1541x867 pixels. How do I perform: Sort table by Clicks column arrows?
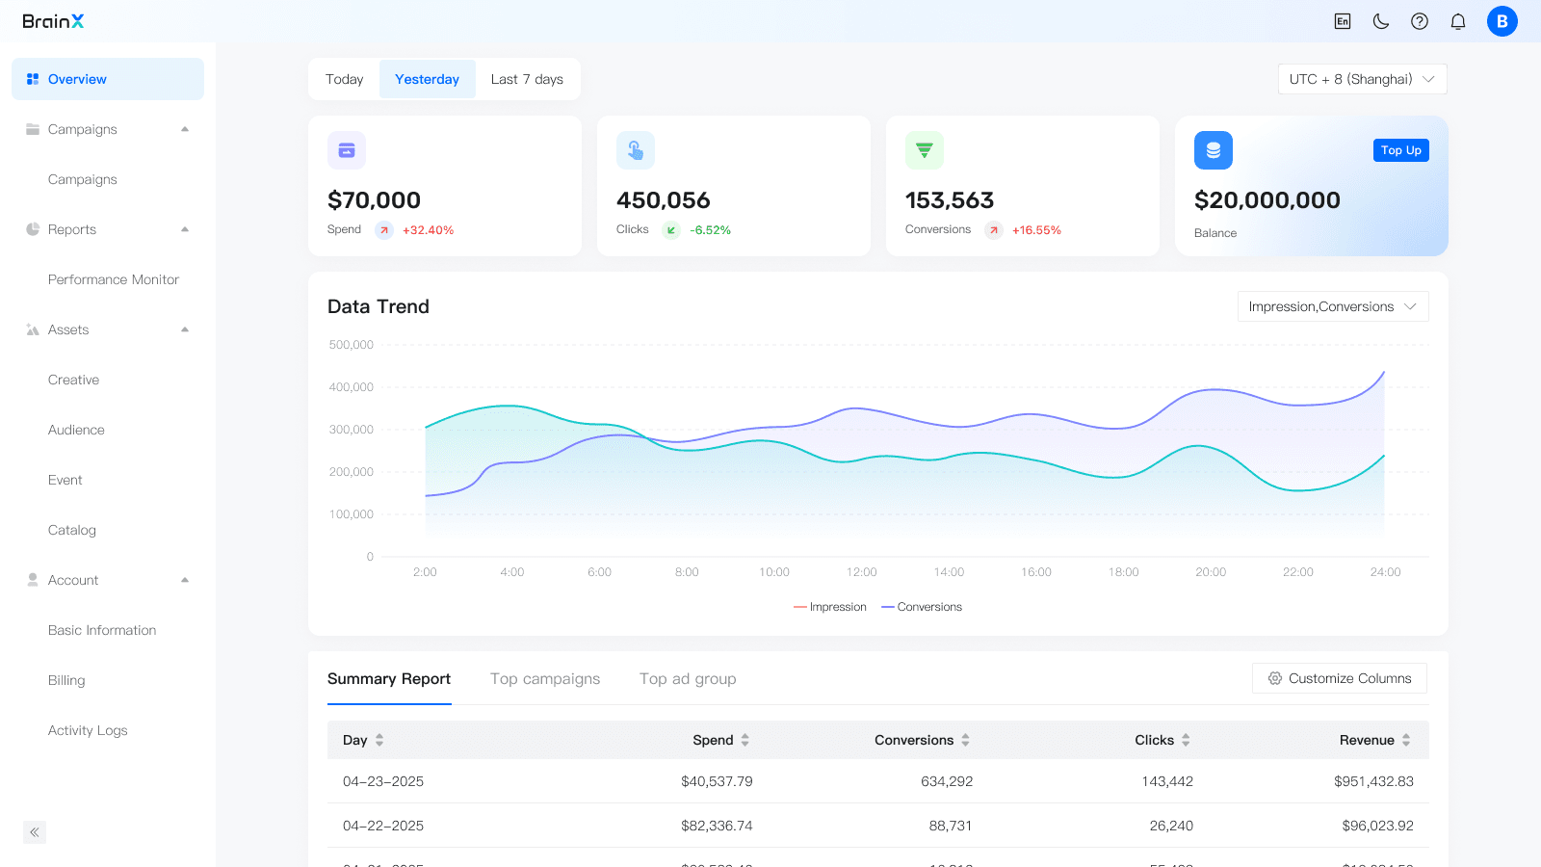pos(1186,740)
